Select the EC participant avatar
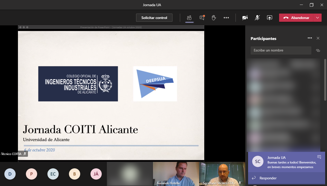327x186 pixels. tap(53, 174)
